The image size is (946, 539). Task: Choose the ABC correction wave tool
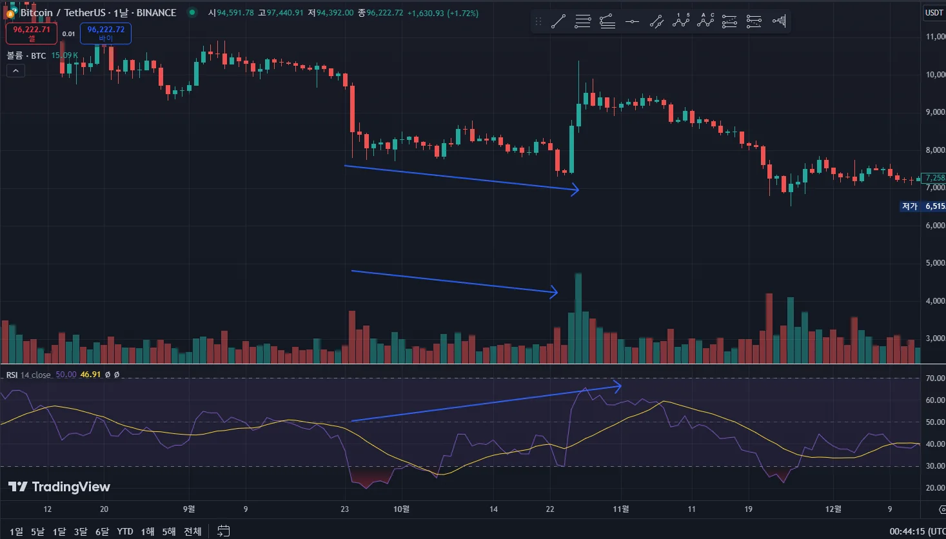[705, 22]
